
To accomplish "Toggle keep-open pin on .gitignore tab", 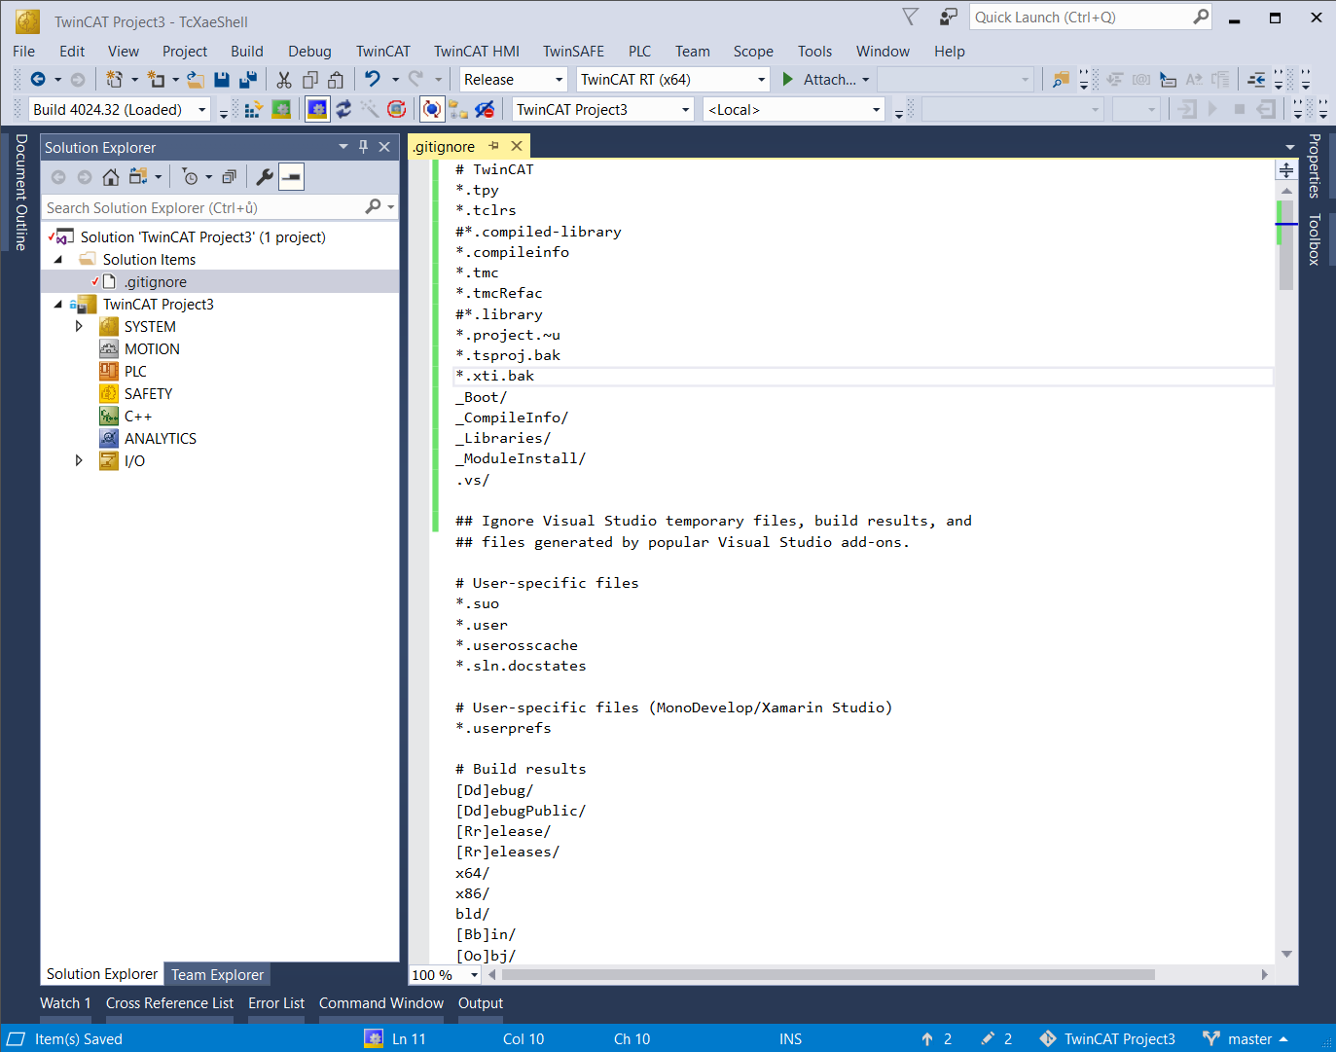I will click(x=494, y=146).
